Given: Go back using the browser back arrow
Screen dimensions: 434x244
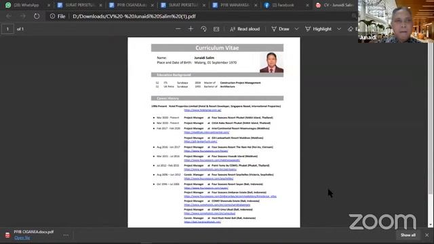Looking at the screenshot, I should coord(9,16).
